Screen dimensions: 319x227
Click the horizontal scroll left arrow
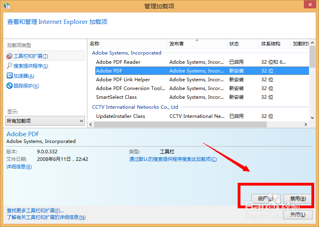point(91,124)
